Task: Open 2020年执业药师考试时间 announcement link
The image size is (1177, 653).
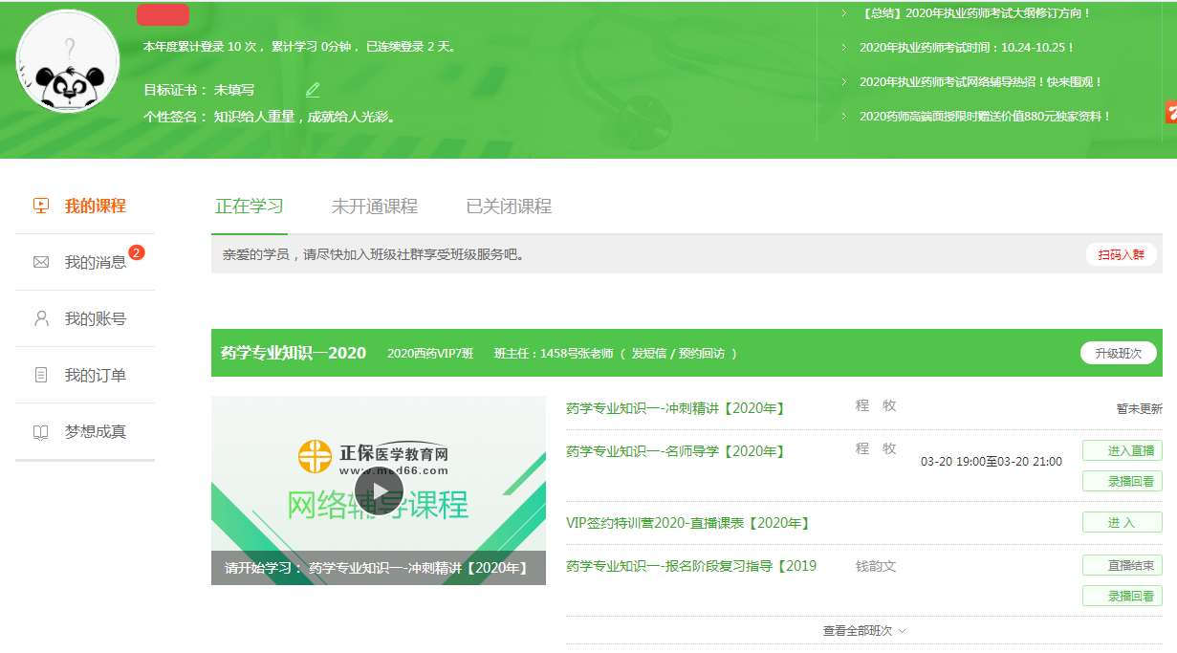Action: click(966, 48)
